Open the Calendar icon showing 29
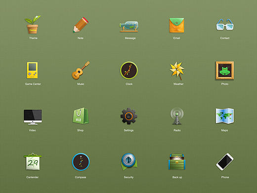The image size is (257, 193). tap(33, 161)
